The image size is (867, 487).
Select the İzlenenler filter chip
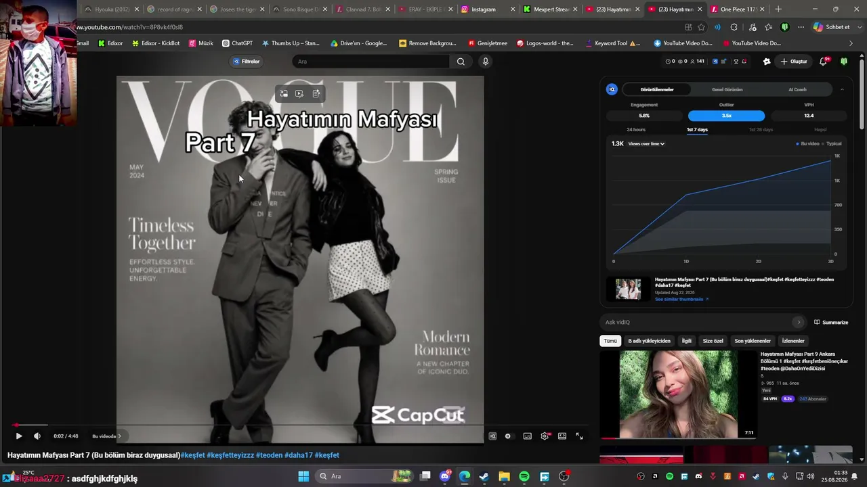793,341
